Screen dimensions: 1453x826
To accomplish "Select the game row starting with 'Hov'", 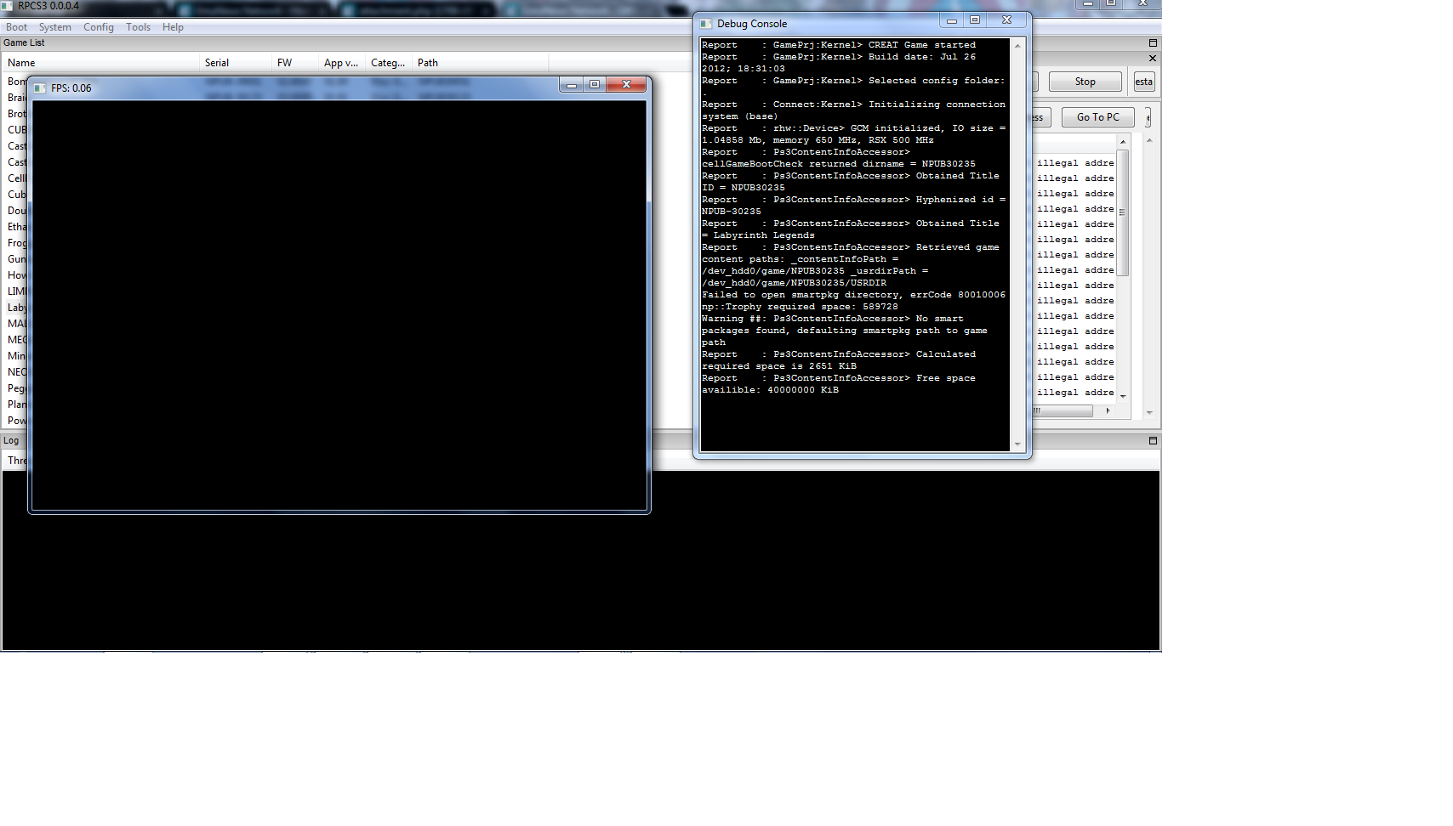I will click(x=16, y=275).
